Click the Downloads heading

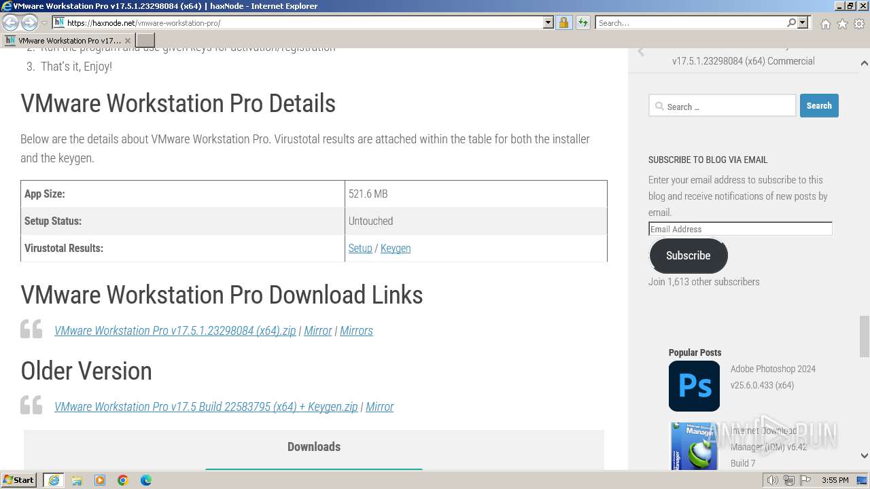pyautogui.click(x=314, y=447)
